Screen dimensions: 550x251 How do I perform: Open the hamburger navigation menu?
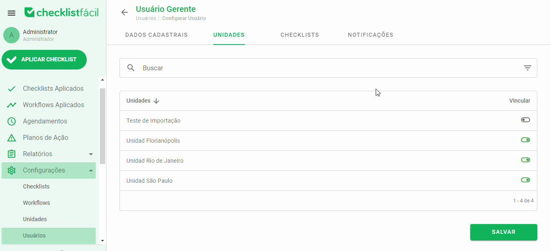(x=11, y=13)
